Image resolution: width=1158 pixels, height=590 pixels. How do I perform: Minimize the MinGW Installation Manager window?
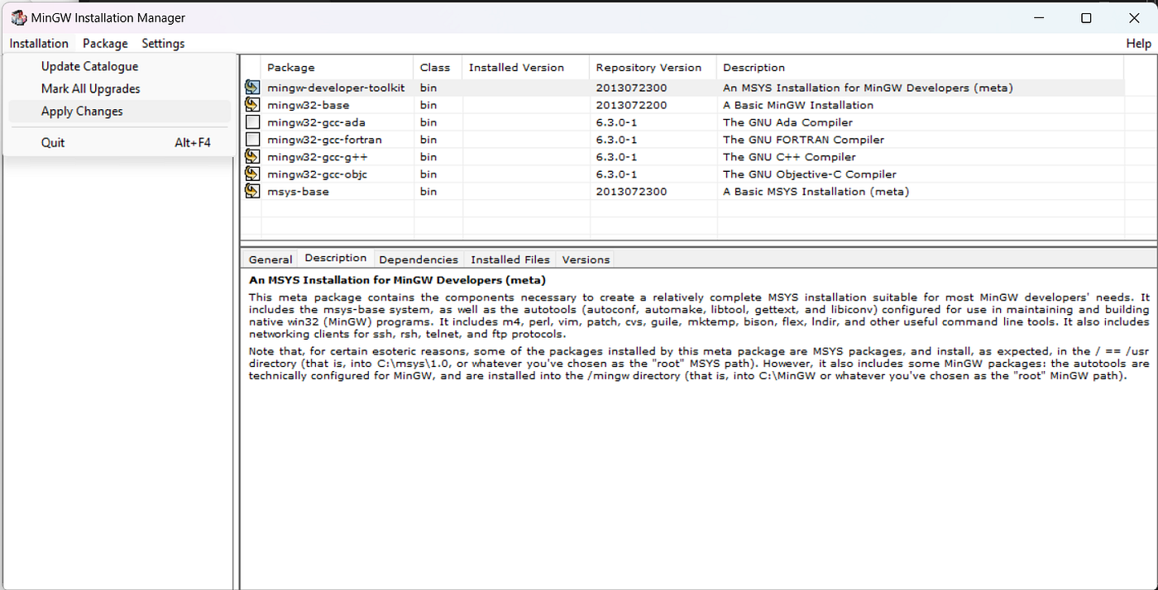click(1040, 17)
